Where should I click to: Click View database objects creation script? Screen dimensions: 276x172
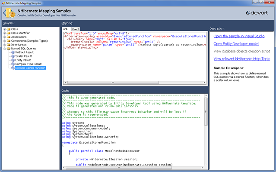[242, 51]
